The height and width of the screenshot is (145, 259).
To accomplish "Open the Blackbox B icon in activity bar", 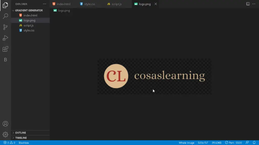I will (x=5, y=60).
